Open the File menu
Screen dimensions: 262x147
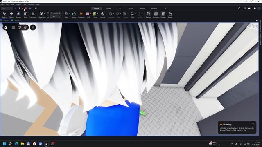pyautogui.click(x=2, y=4)
